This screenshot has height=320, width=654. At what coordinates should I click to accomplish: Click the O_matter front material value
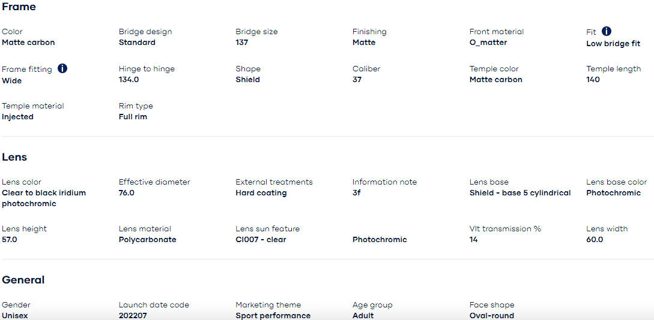point(488,43)
